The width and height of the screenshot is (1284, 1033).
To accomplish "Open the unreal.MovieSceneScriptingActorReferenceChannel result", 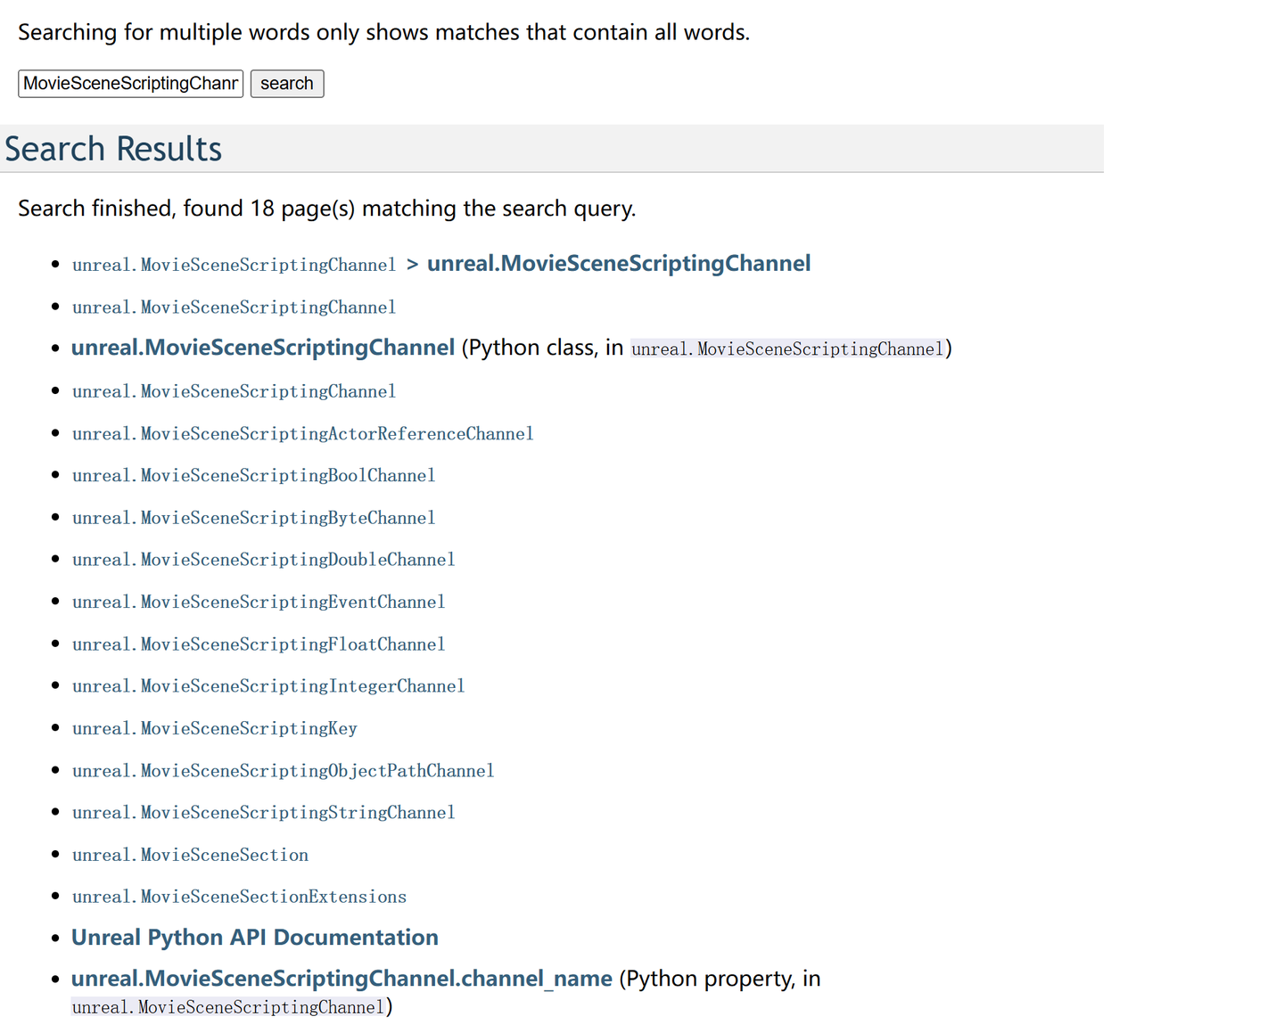I will click(x=302, y=434).
